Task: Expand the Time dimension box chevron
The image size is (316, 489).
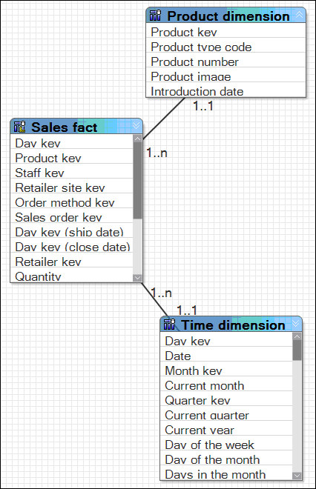Action: (x=296, y=324)
